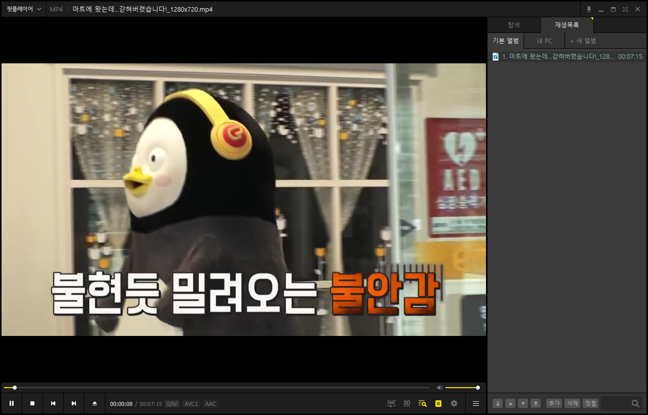The image size is (648, 415).
Task: Click the elapsed time 00:00:08
Action: (121, 404)
